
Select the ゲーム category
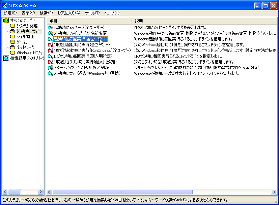(22, 42)
